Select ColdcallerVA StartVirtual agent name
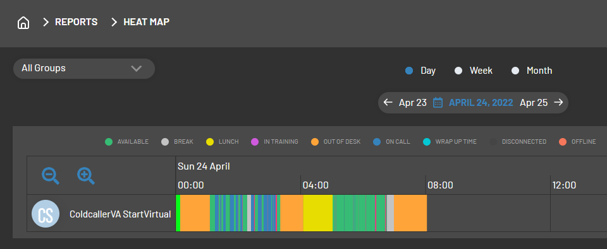 click(120, 214)
